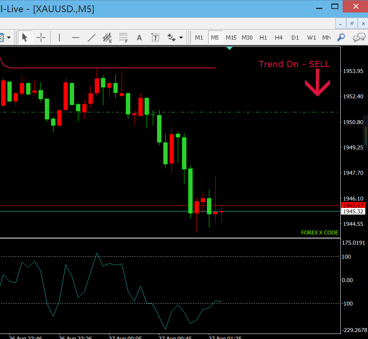Click the 'Trend Dn - SELL' label
The height and width of the screenshot is (339, 368).
(x=294, y=64)
